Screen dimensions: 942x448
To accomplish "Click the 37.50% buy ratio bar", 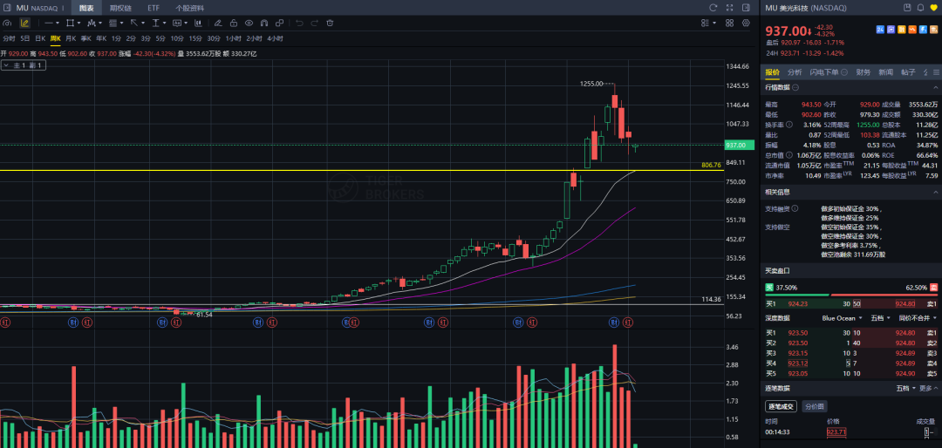I will tap(796, 295).
